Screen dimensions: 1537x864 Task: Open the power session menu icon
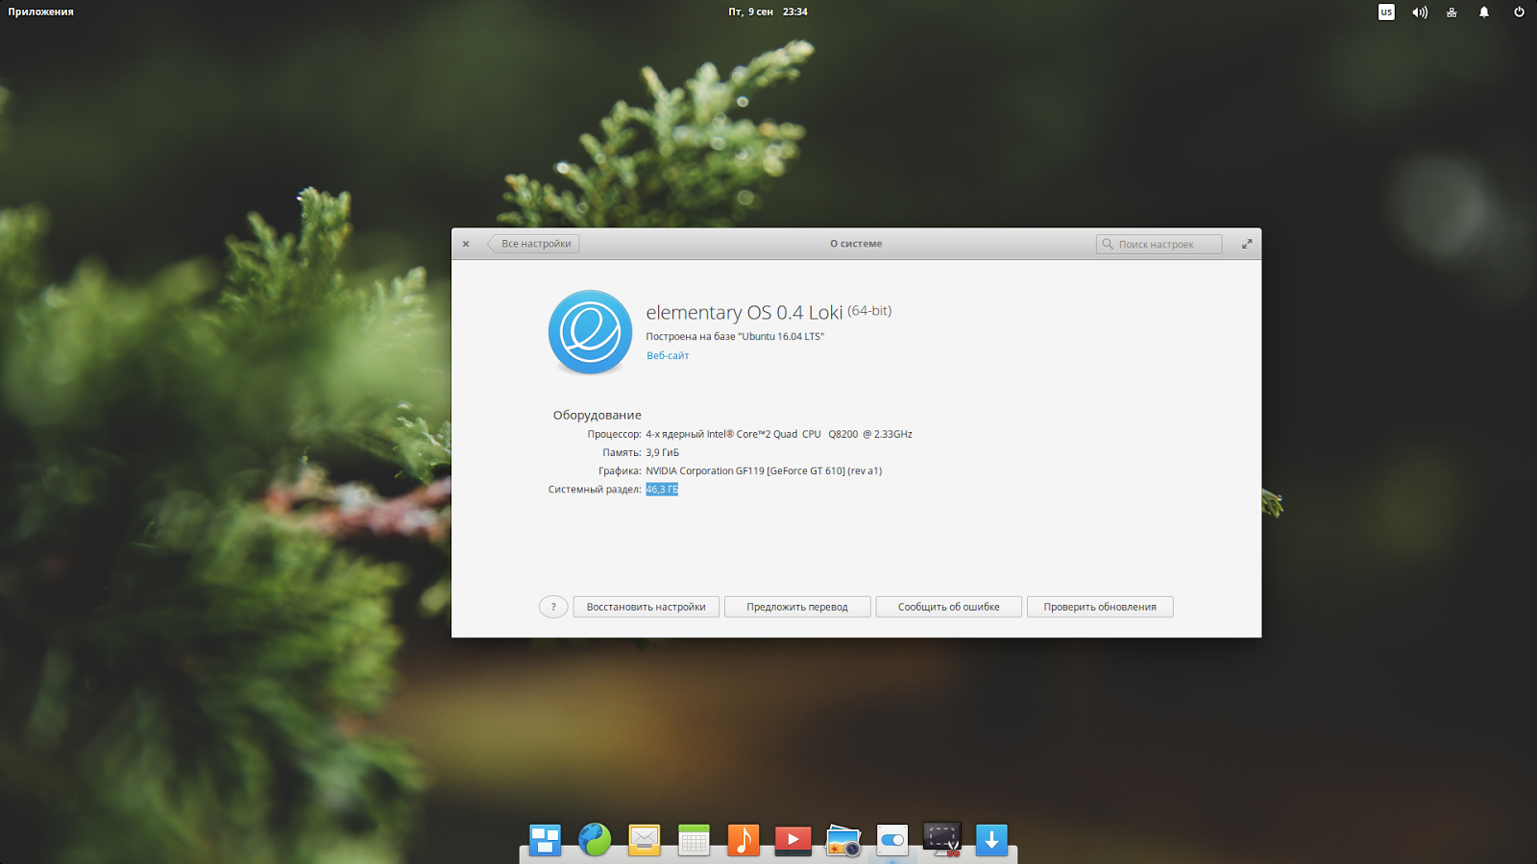click(1519, 12)
